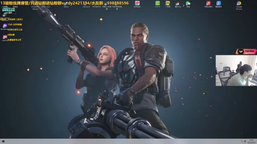Open the 微信 WeChat desktop icon

(x=188, y=3)
